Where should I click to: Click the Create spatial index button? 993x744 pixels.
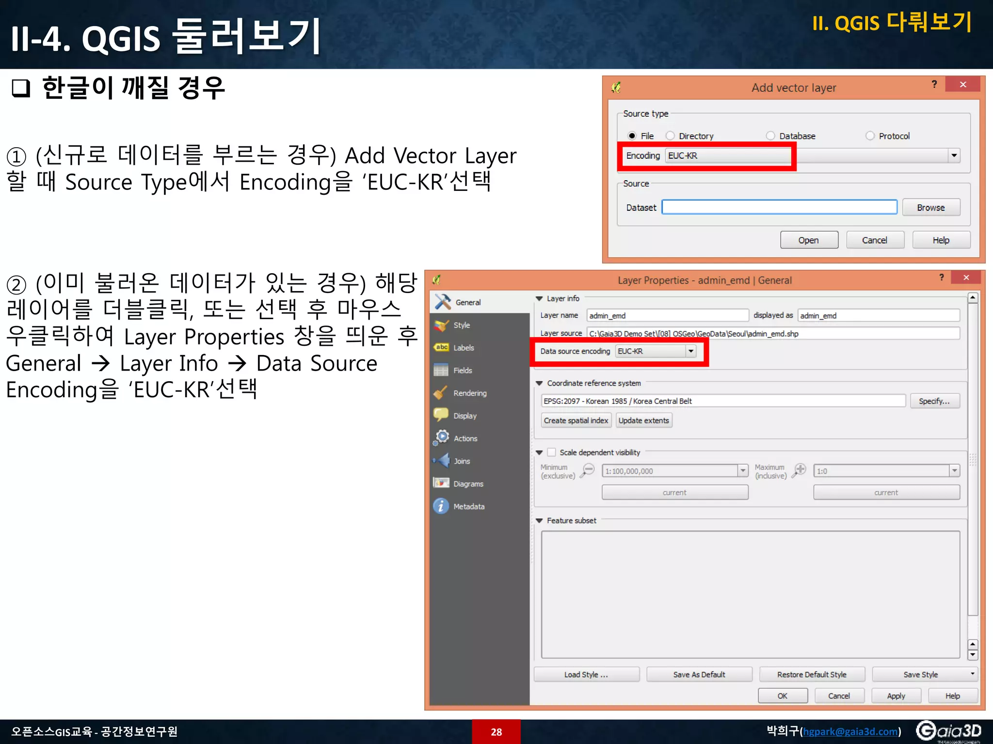pos(576,420)
